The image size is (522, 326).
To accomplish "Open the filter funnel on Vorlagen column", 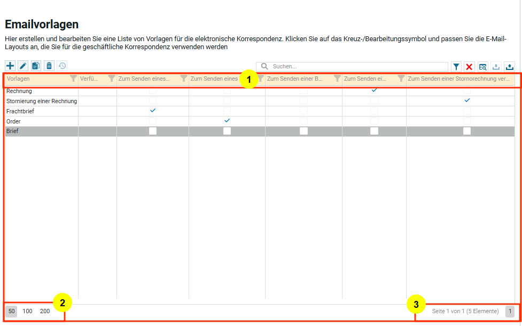I will [x=73, y=79].
